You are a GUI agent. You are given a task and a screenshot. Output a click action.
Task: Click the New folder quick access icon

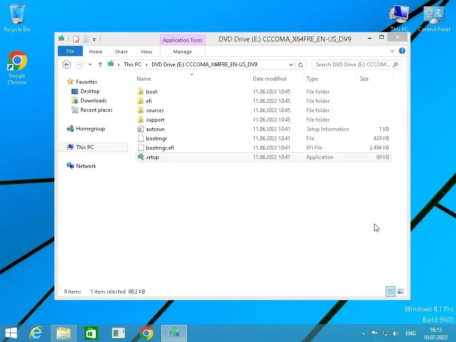[x=85, y=39]
